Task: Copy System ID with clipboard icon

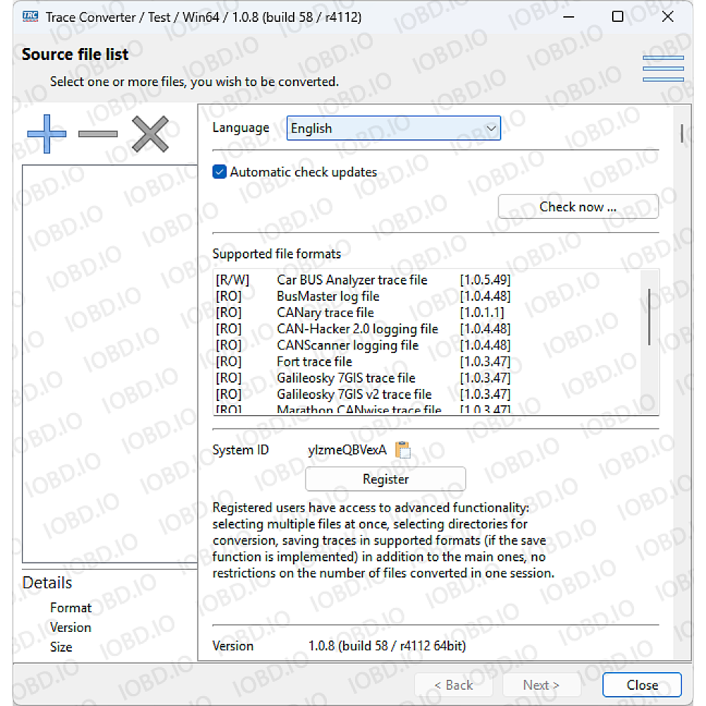Action: (x=402, y=450)
